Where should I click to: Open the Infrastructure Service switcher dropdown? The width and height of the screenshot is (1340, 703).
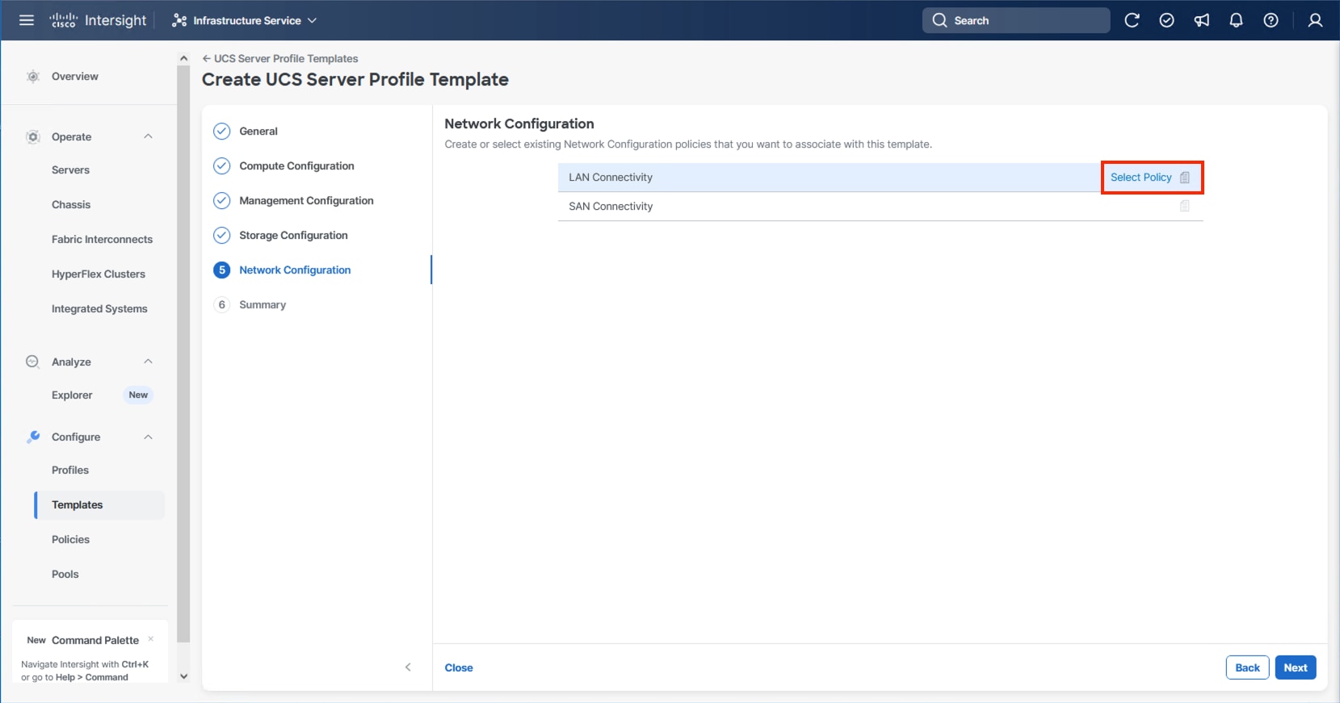pos(244,20)
